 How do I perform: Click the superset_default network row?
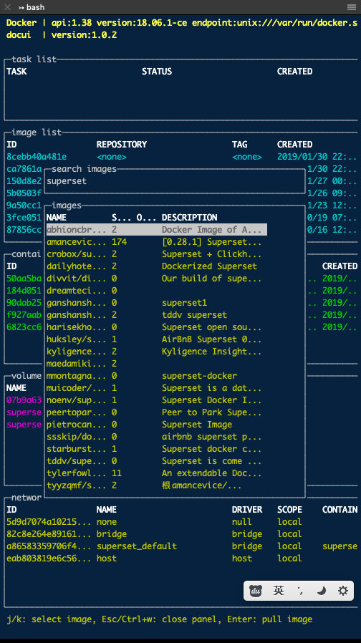(x=180, y=546)
